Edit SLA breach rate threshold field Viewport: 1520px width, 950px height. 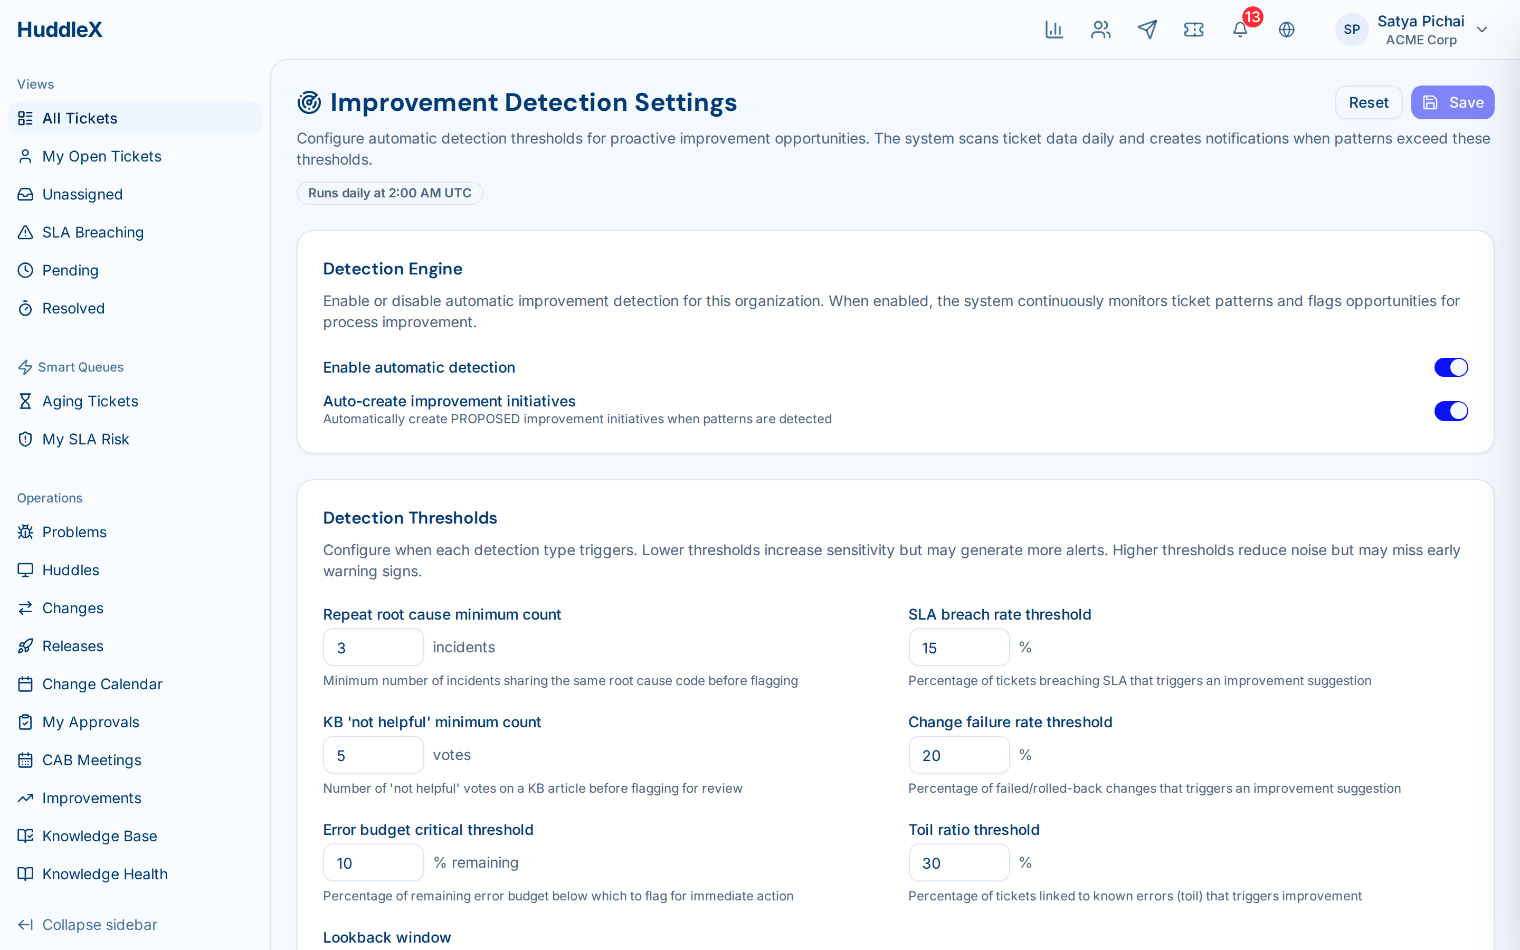[959, 647]
